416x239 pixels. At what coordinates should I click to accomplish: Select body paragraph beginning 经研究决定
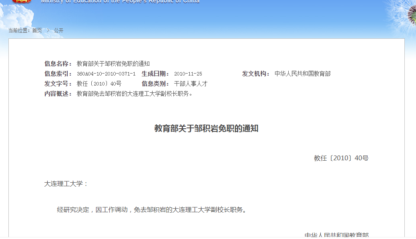(x=152, y=210)
